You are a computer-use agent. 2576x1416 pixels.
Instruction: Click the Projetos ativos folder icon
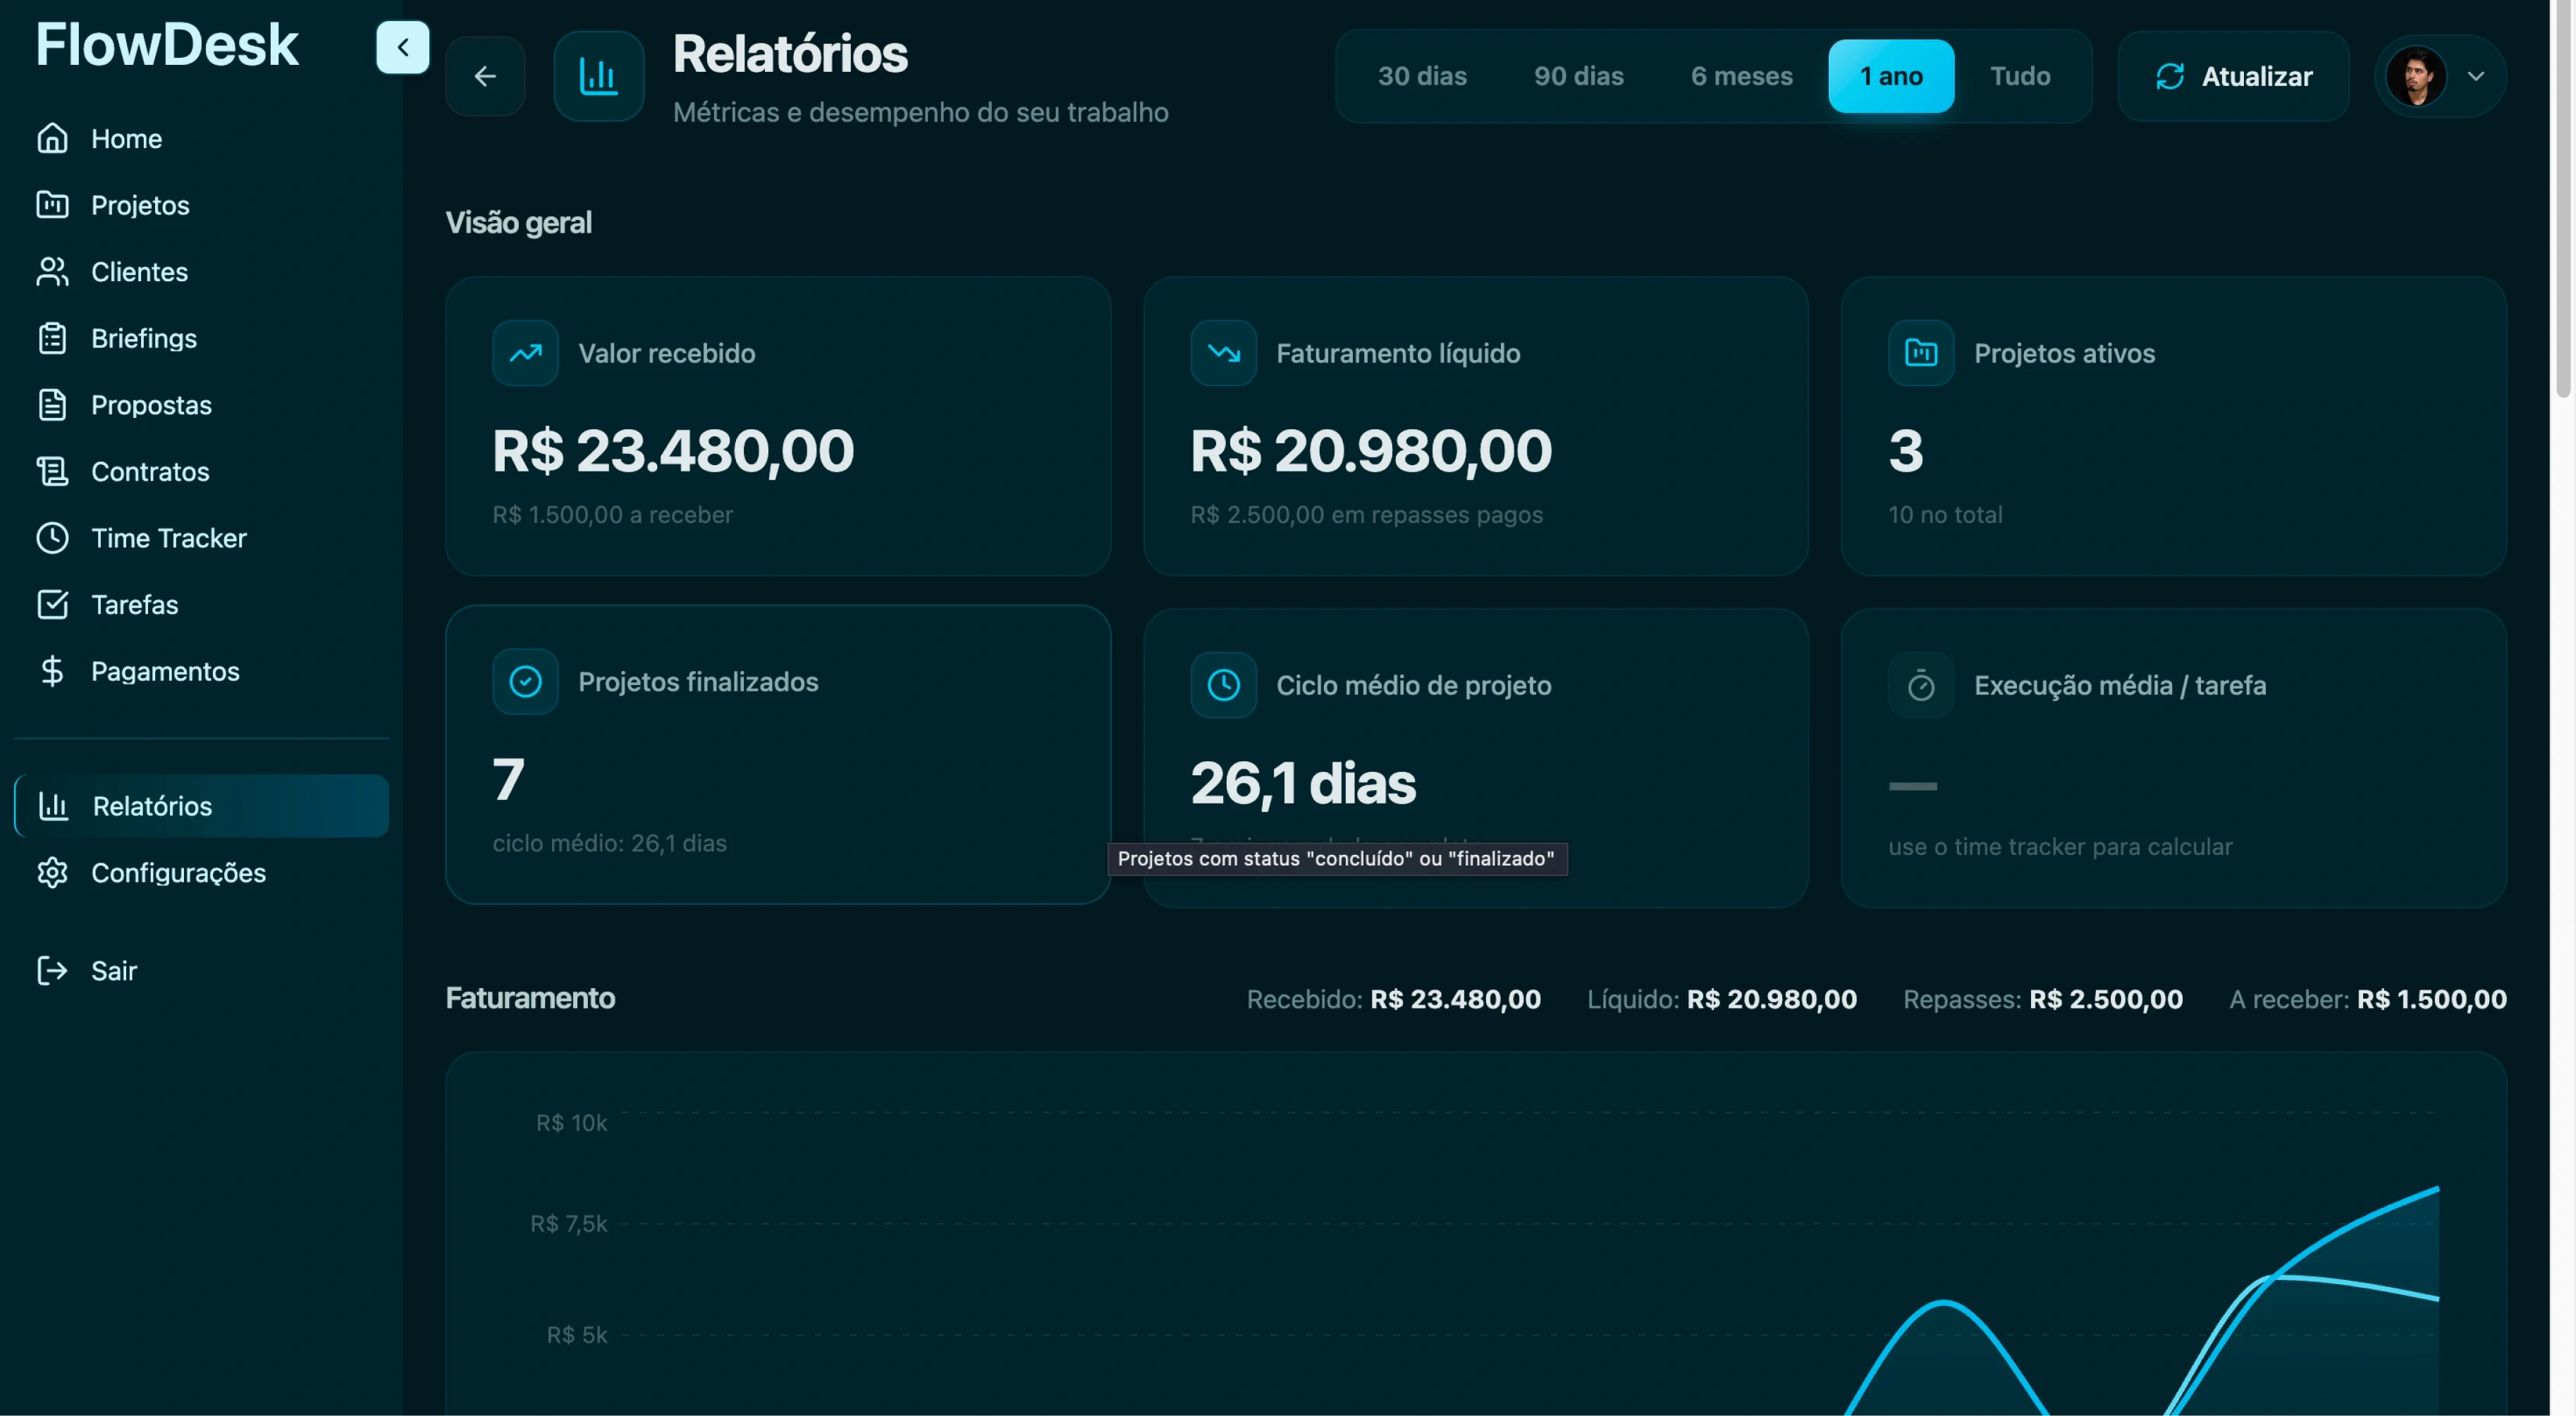[x=1921, y=352]
